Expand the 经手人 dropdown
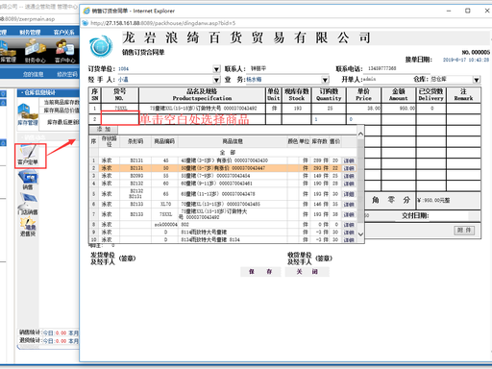 pos(216,80)
